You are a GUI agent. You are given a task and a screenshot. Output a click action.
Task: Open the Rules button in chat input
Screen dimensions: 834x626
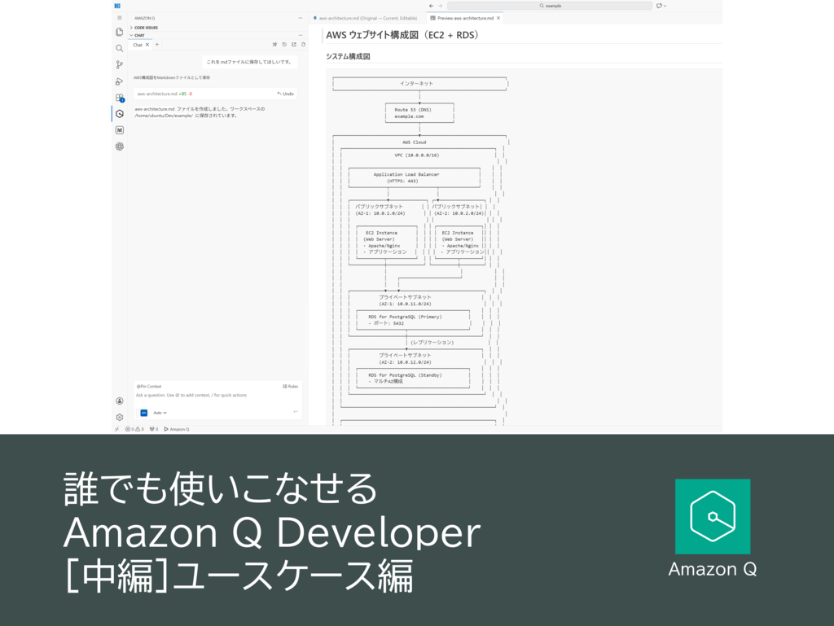290,386
